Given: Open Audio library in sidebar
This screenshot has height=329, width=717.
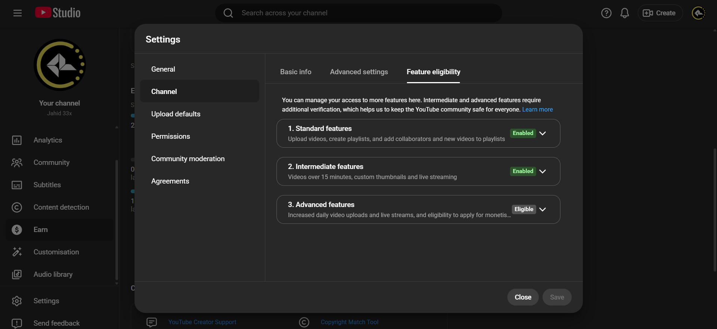Looking at the screenshot, I should tap(53, 275).
